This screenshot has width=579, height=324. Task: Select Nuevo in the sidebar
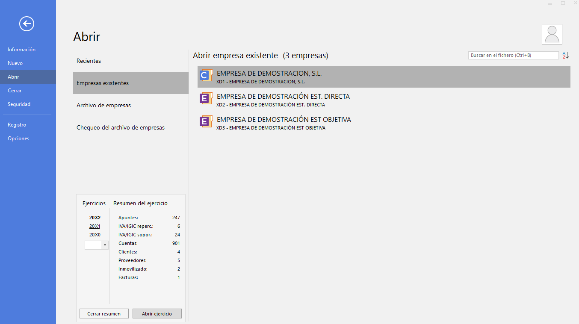(x=28, y=63)
